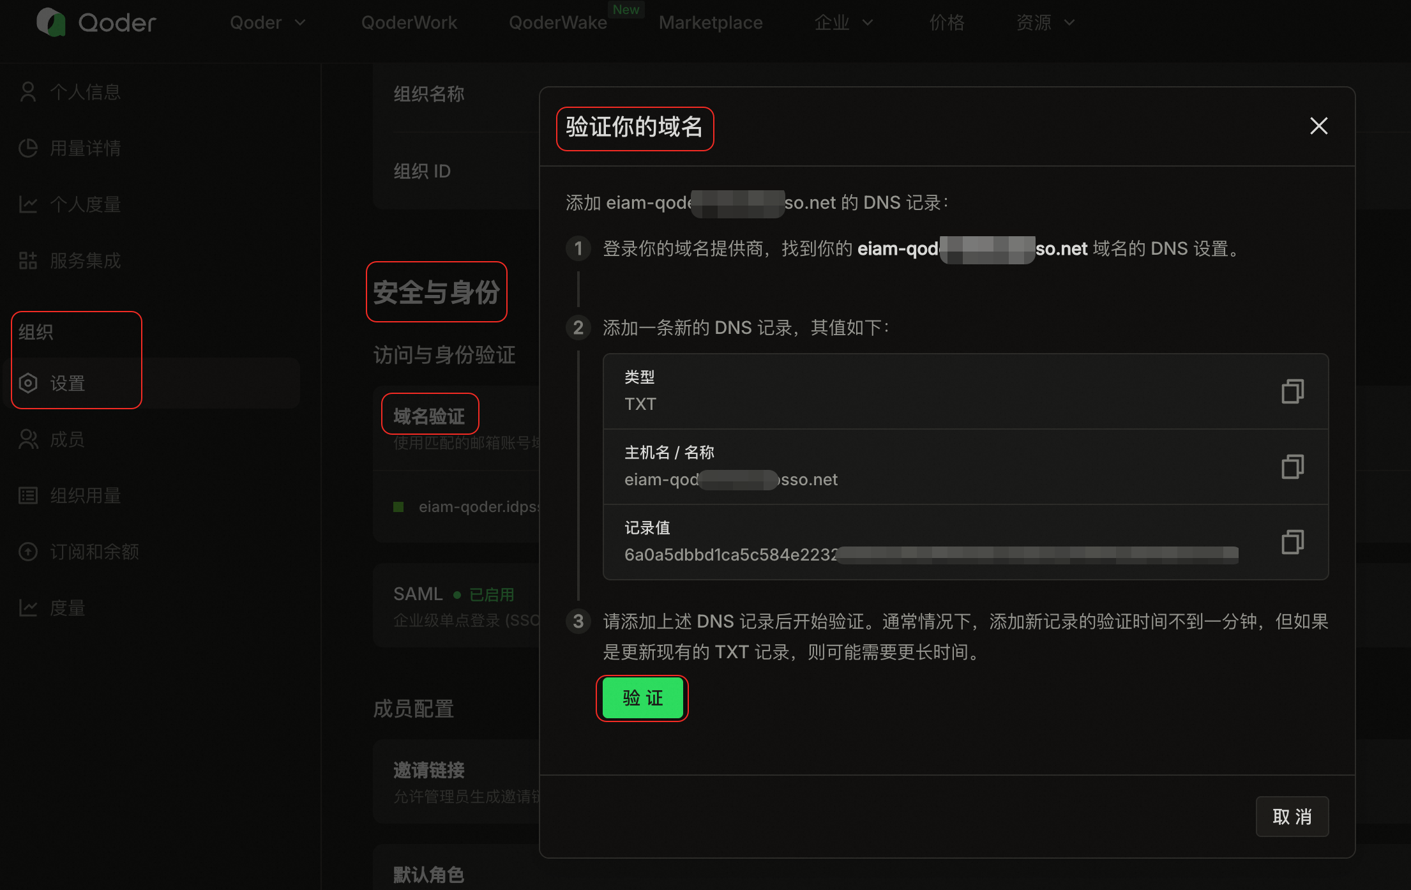The image size is (1411, 890).
Task: Click the New badge beside QoderWake
Action: [626, 10]
